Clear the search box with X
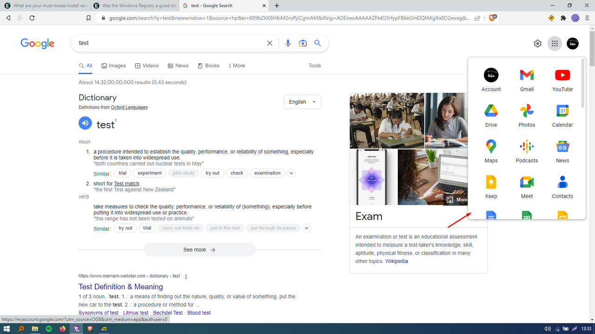The image size is (595, 334). (x=270, y=43)
